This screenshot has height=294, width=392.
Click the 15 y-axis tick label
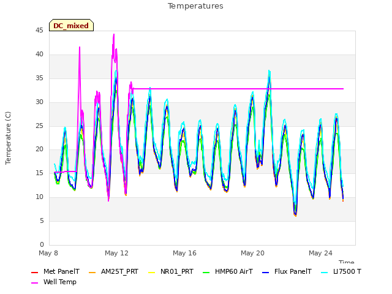point(39,173)
